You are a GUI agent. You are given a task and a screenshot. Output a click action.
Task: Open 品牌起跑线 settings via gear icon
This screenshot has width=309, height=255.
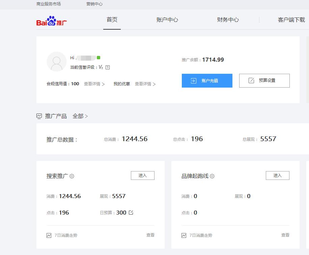tap(212, 176)
